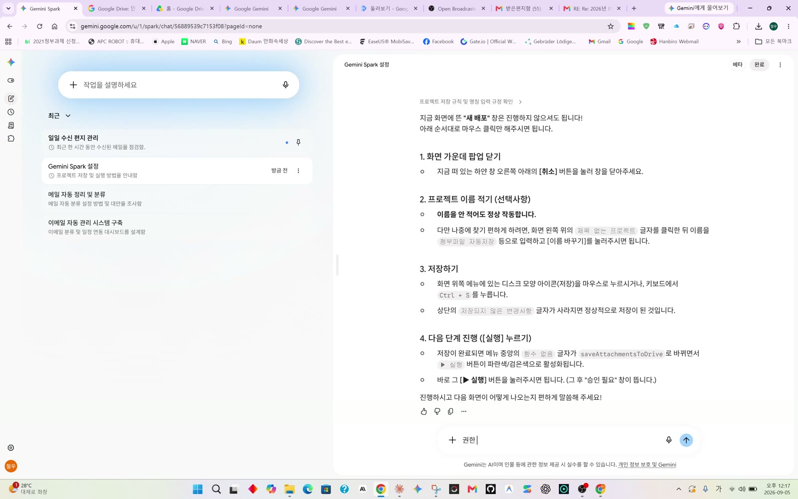Click the Gemini에게 물어보기 button
This screenshot has height=499, width=798.
[x=699, y=8]
